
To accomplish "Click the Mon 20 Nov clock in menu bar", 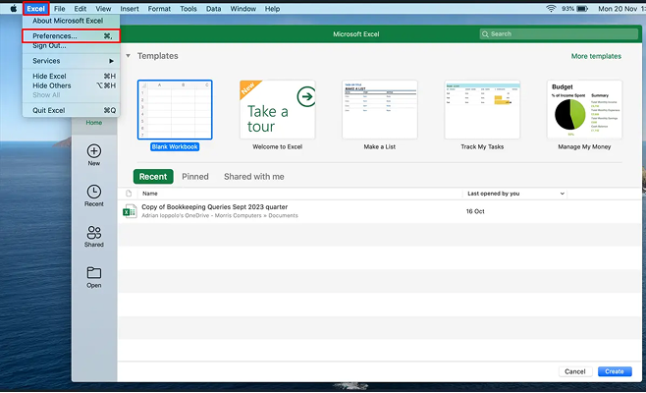I will click(x=621, y=8).
